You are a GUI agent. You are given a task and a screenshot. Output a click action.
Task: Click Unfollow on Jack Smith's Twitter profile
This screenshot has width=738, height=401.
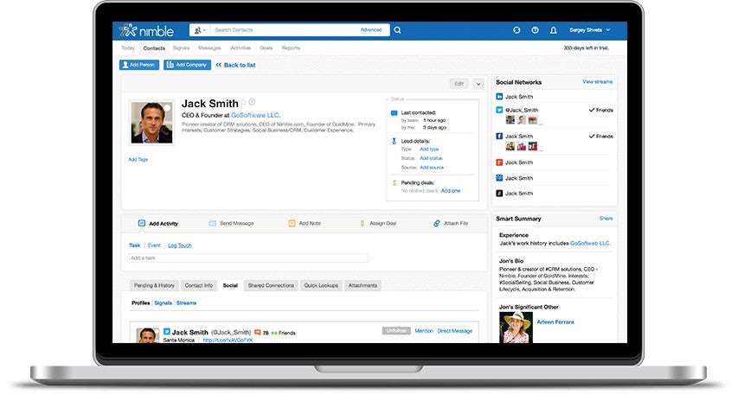[x=396, y=331]
